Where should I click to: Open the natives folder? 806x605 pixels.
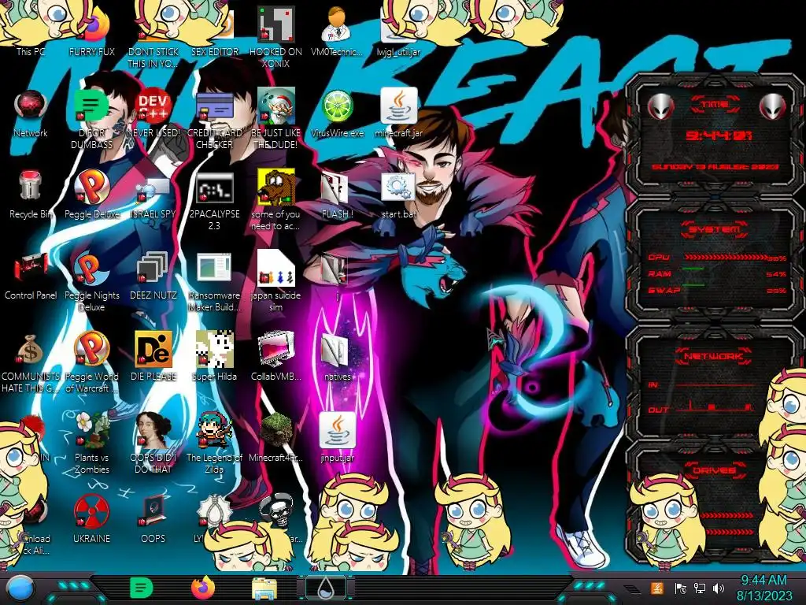(335, 351)
